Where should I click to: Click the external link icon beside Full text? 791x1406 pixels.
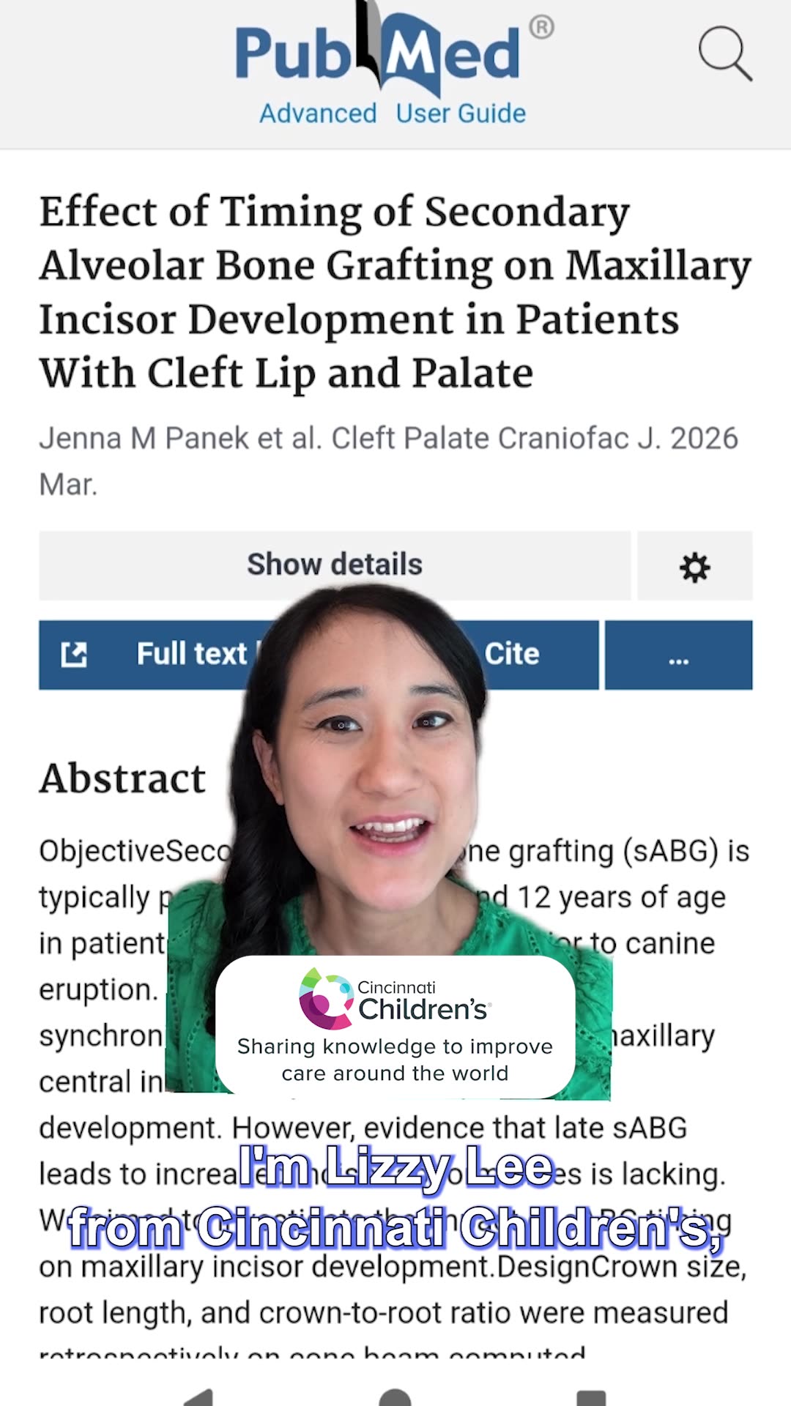[x=74, y=655]
